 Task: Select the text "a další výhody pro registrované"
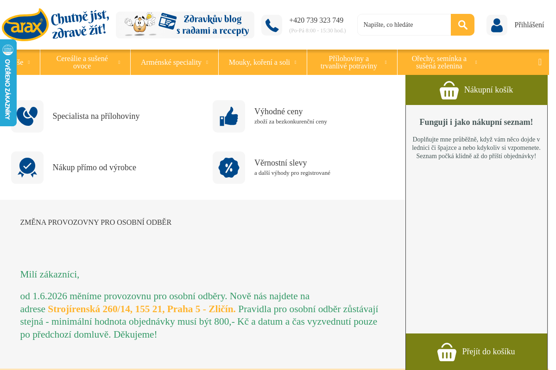pos(292,173)
